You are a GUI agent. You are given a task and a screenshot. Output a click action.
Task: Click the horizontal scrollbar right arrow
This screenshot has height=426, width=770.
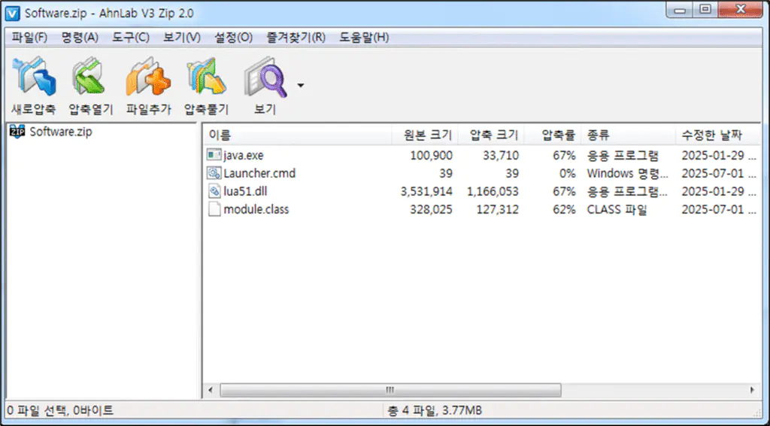[x=753, y=391]
